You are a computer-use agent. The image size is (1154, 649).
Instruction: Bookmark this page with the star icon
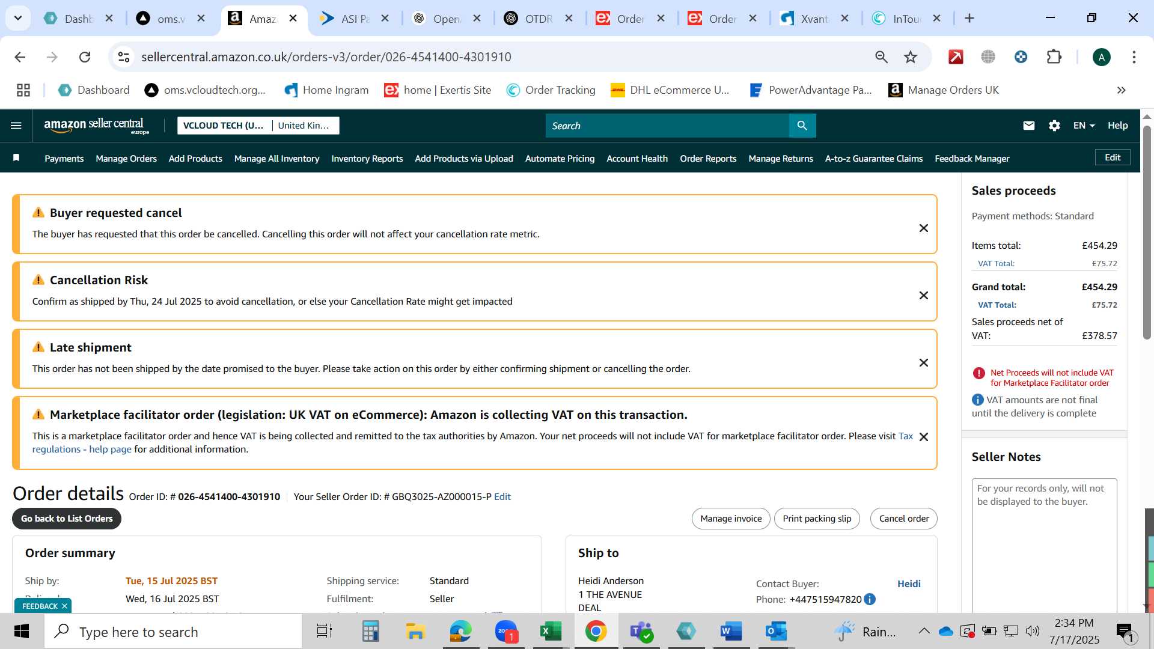[x=911, y=57]
